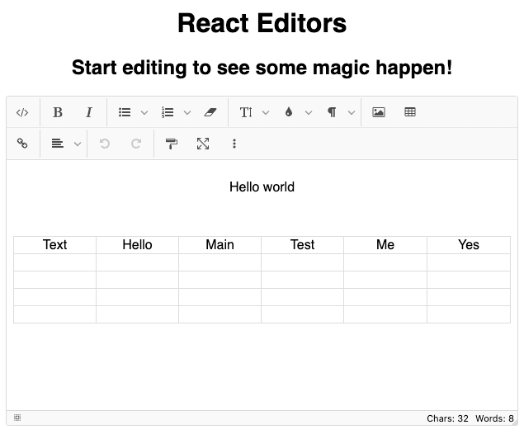This screenshot has width=524, height=439.
Task: Apply bold formatting
Action: click(x=58, y=112)
